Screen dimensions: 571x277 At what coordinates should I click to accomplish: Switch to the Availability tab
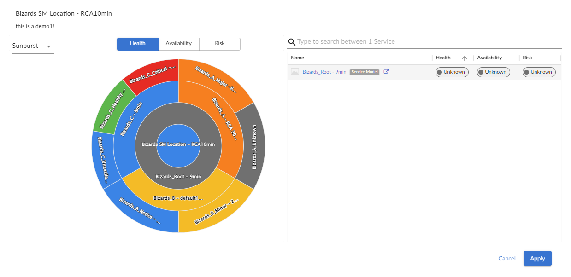(x=178, y=44)
